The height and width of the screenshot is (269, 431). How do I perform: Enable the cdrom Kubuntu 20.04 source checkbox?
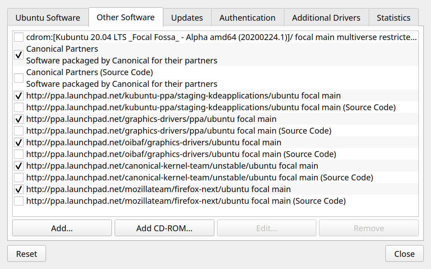pos(19,37)
